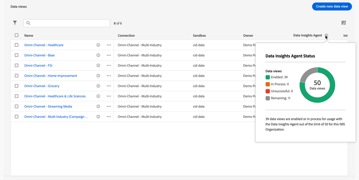This screenshot has height=180, width=359.
Task: Sort by the Name column header
Action: pyautogui.click(x=29, y=35)
